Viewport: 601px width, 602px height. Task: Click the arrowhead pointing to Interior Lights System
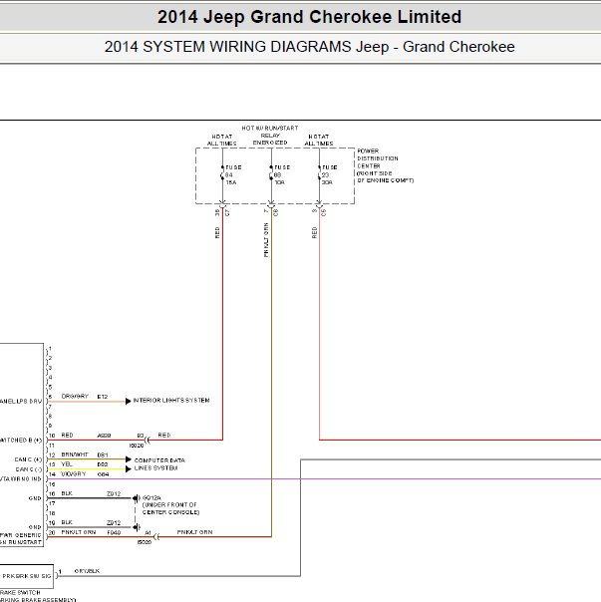pos(129,402)
